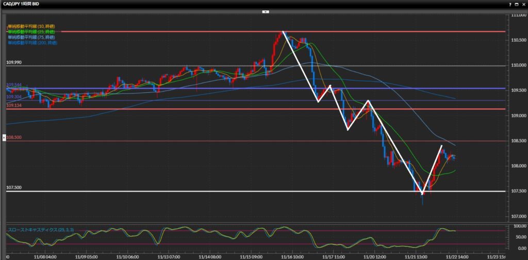Select the 75-period moving average label
The width and height of the screenshot is (528, 260).
(30, 37)
